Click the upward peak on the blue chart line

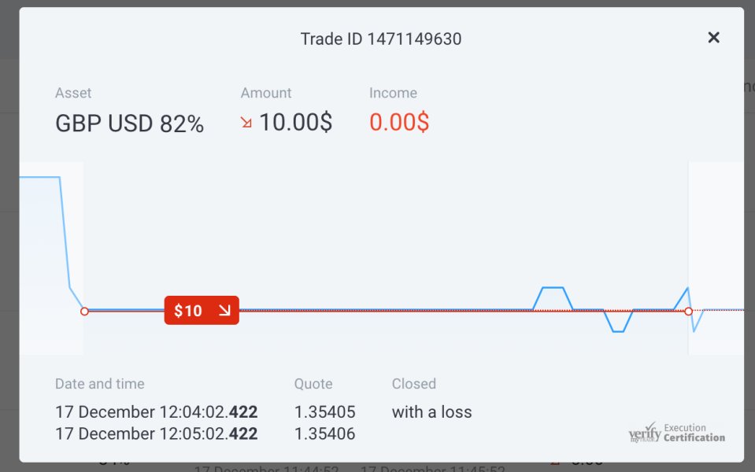coord(553,288)
